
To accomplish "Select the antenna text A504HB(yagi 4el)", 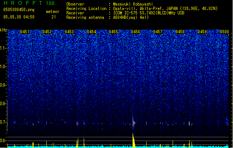I will tap(131, 17).
